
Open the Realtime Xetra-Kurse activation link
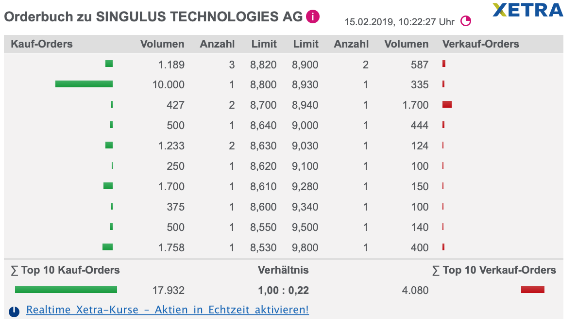pos(169,310)
